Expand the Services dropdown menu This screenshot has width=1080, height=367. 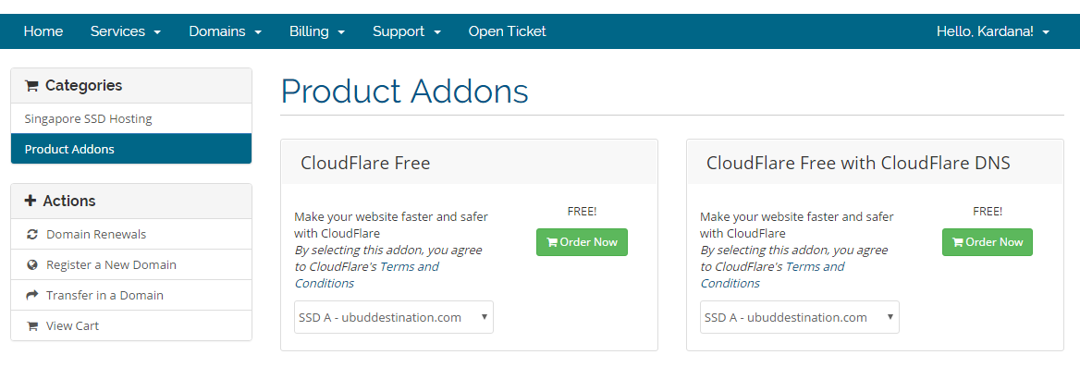tap(126, 31)
